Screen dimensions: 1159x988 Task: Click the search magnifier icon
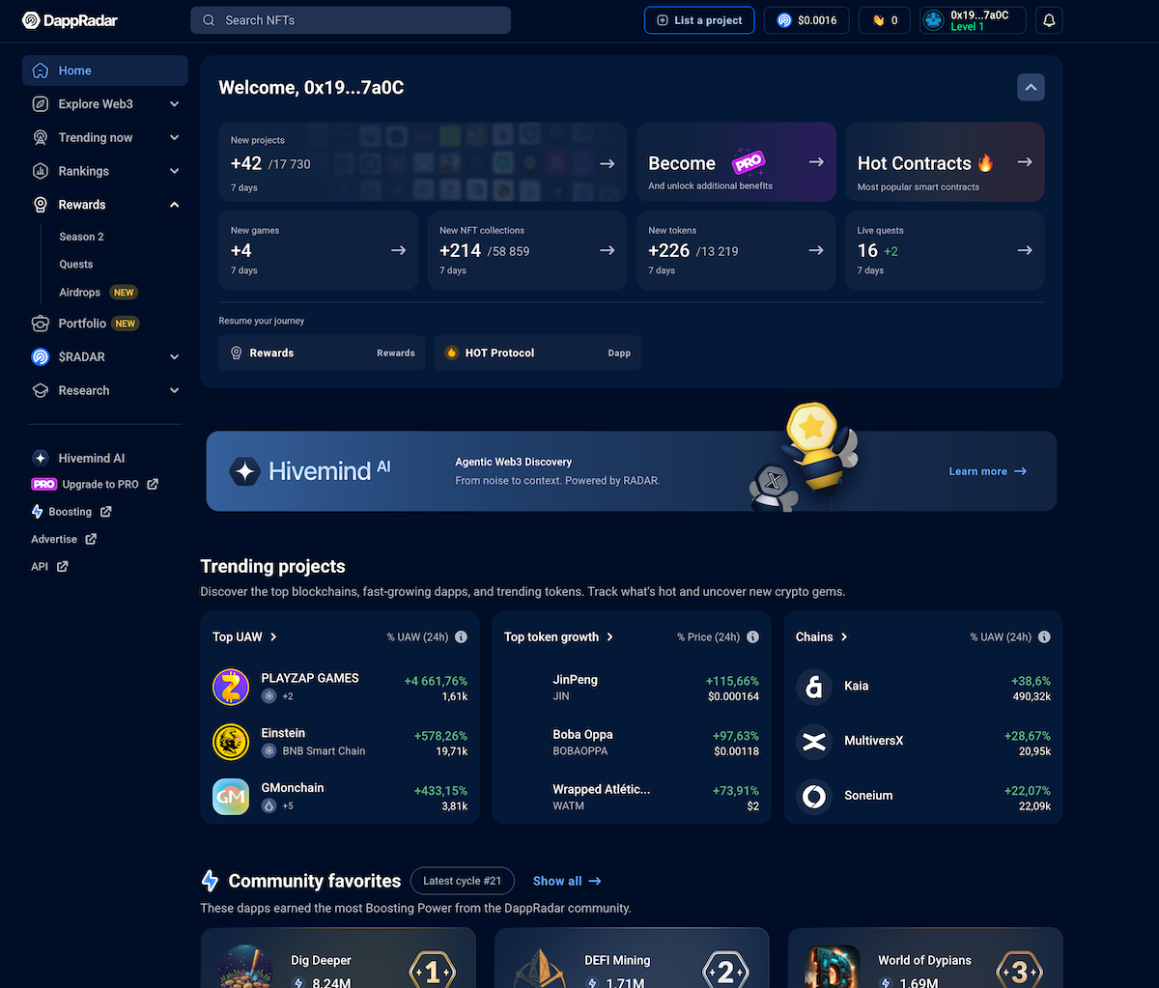(x=209, y=20)
